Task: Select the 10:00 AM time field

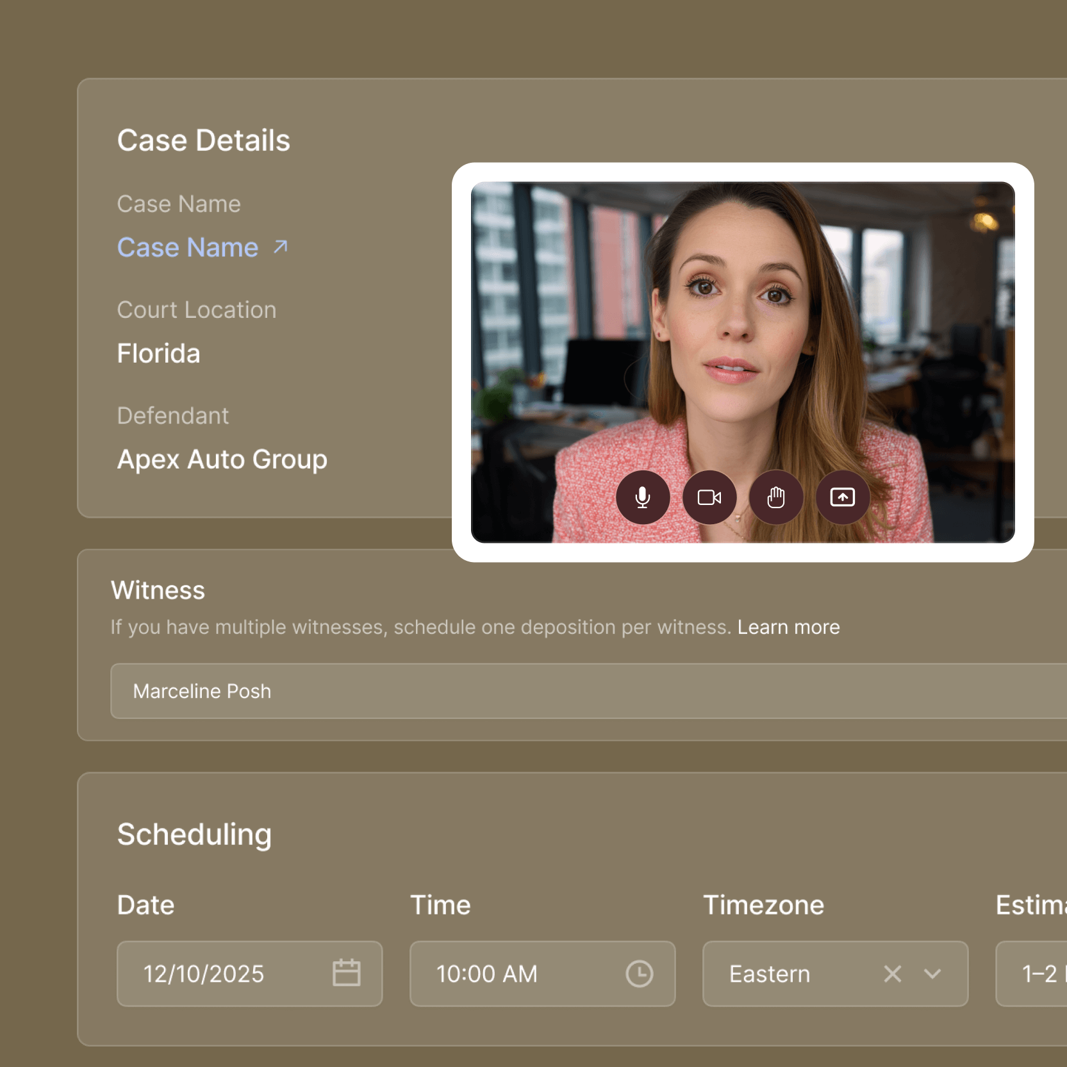Action: click(543, 973)
